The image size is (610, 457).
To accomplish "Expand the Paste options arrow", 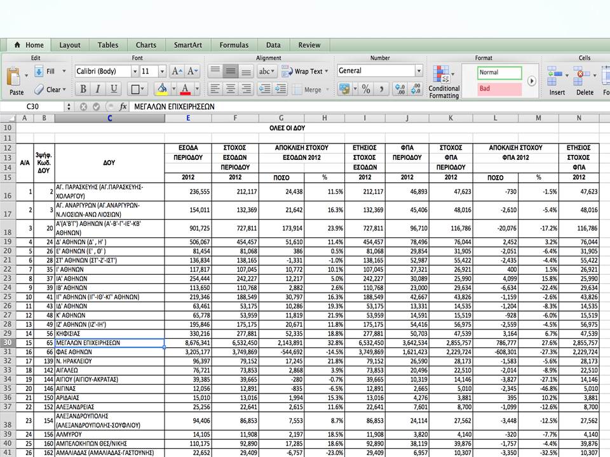I will click(27, 76).
